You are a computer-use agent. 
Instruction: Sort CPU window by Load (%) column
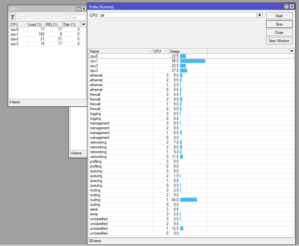coord(36,25)
